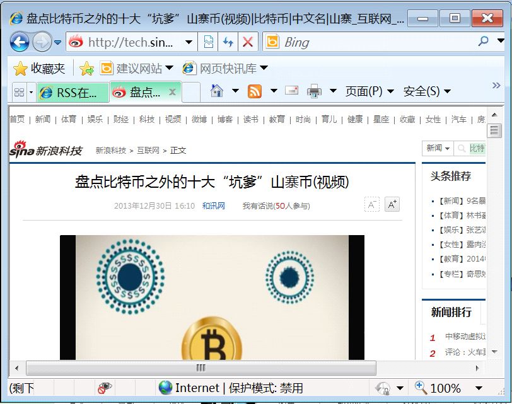Open the 和讯网 source link
The image size is (512, 404).
point(214,206)
